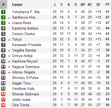Sort by the Equipe column header

pyautogui.click(x=17, y=5)
